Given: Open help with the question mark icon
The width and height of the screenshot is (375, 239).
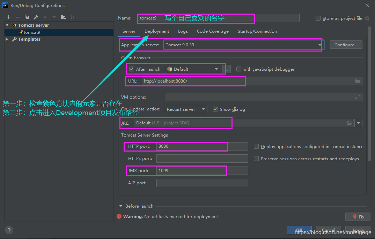Looking at the screenshot, I should pos(9,230).
